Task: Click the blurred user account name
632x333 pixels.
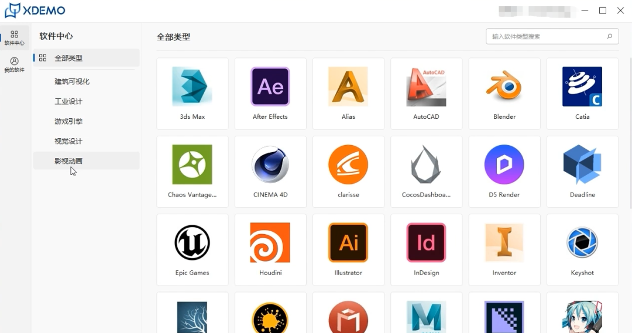Action: click(537, 11)
